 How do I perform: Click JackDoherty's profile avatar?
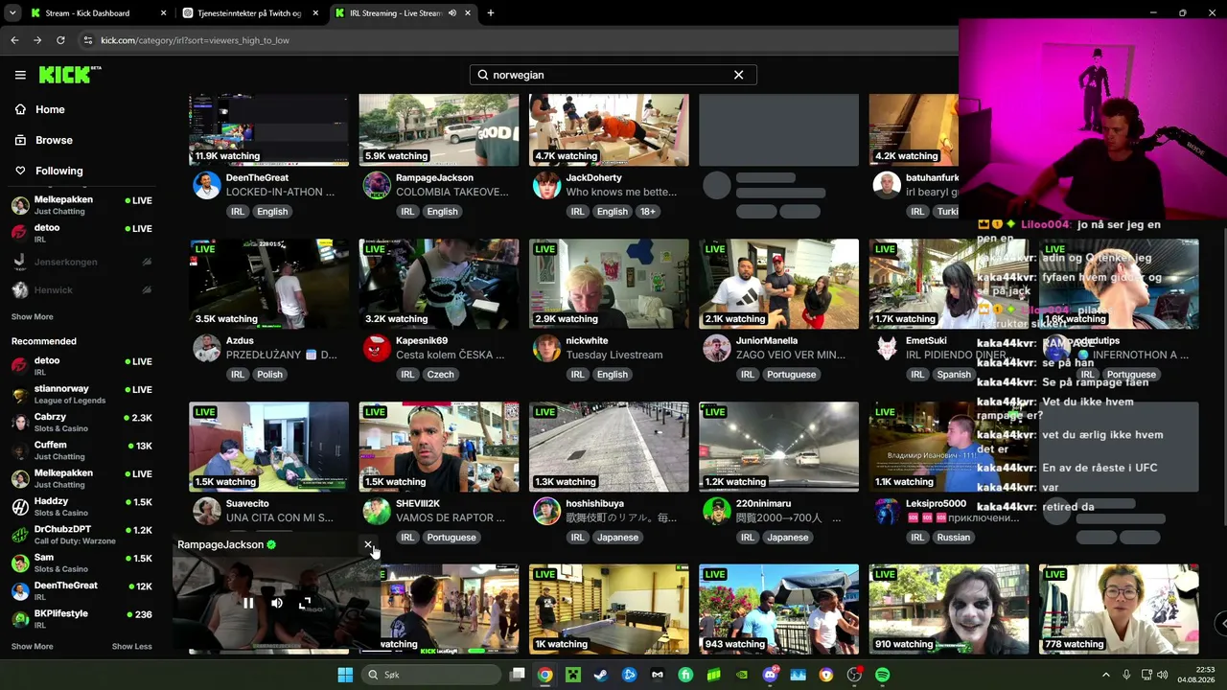coord(546,185)
